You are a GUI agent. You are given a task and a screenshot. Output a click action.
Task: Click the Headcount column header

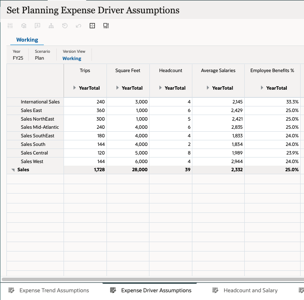[x=170, y=70]
